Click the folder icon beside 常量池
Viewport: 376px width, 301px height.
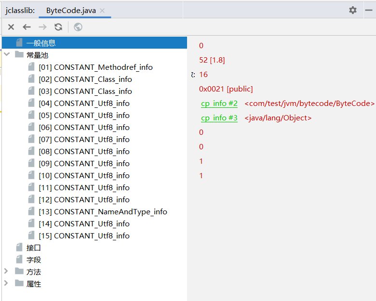pos(19,55)
